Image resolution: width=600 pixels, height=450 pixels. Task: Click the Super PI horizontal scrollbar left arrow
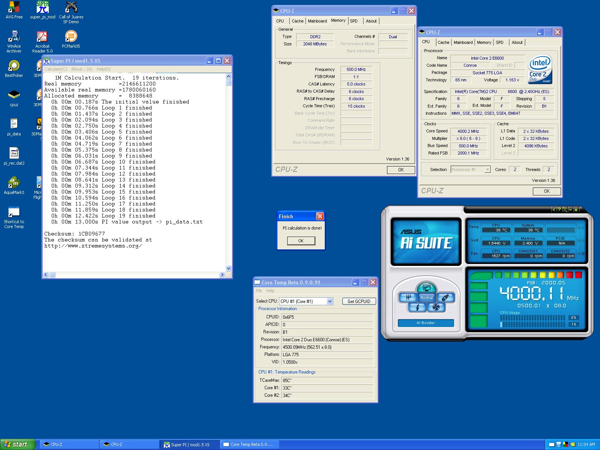tap(46, 275)
